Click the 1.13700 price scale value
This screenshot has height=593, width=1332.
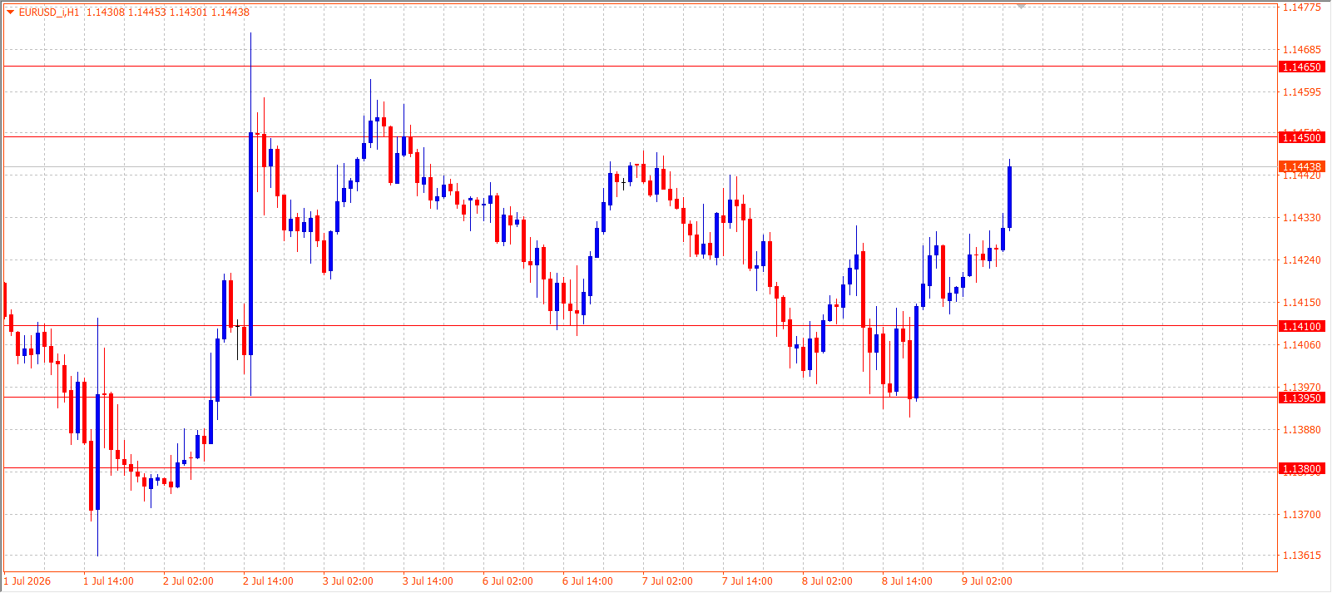(x=1302, y=515)
